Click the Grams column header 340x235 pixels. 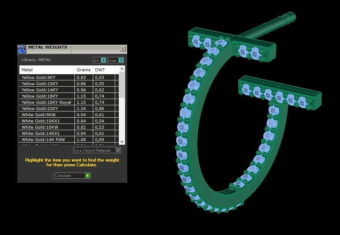click(x=84, y=70)
